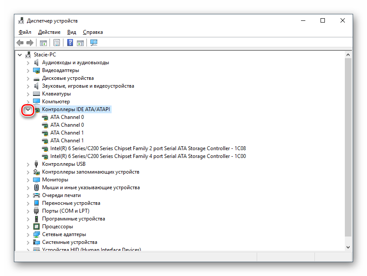Image resolution: width=367 pixels, height=276 pixels.
Task: Open the Вид menu
Action: point(72,32)
